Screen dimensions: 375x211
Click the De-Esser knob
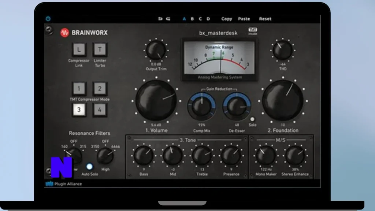pyautogui.click(x=237, y=107)
